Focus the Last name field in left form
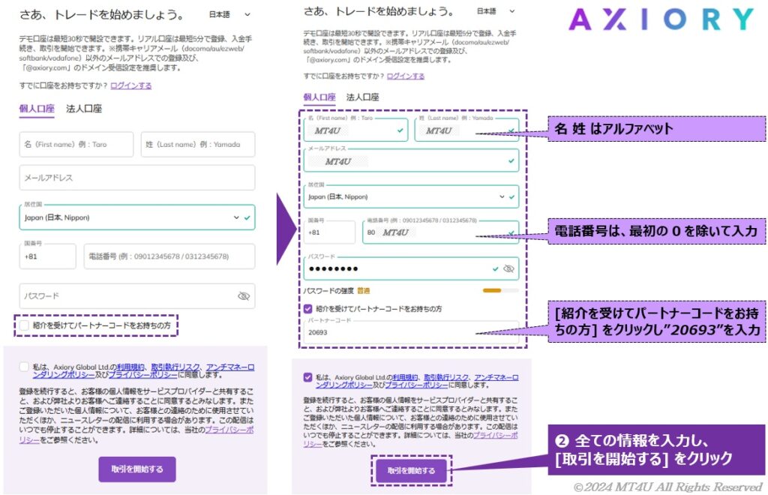Viewport: 768px width, 495px height. pos(198,145)
